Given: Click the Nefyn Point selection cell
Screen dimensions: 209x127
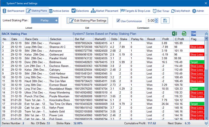Looking at the screenshot, I should pos(61,107).
